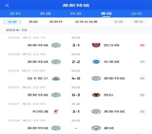Toggle the 客场 away filter
The width and height of the screenshot is (152, 134).
click(139, 22)
